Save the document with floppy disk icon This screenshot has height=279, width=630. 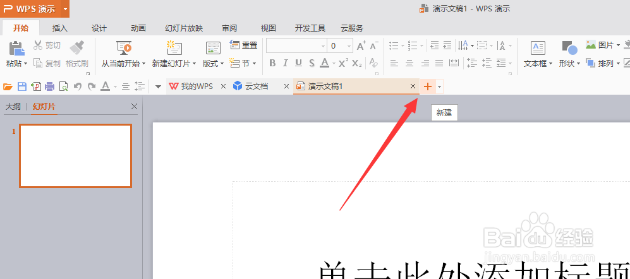point(22,86)
